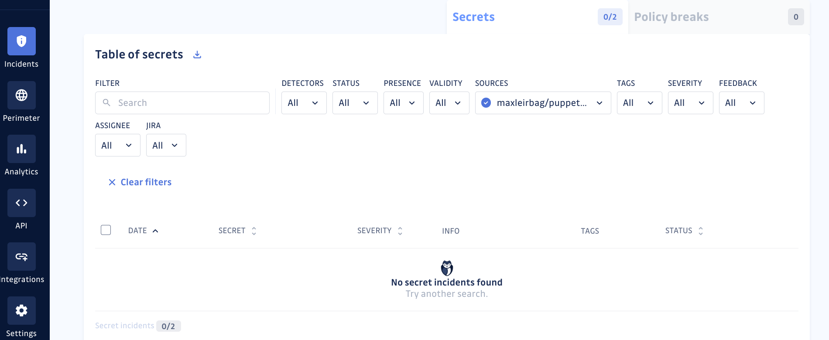Switch to the Secrets tab
Viewport: 829px width, 340px height.
coord(538,17)
